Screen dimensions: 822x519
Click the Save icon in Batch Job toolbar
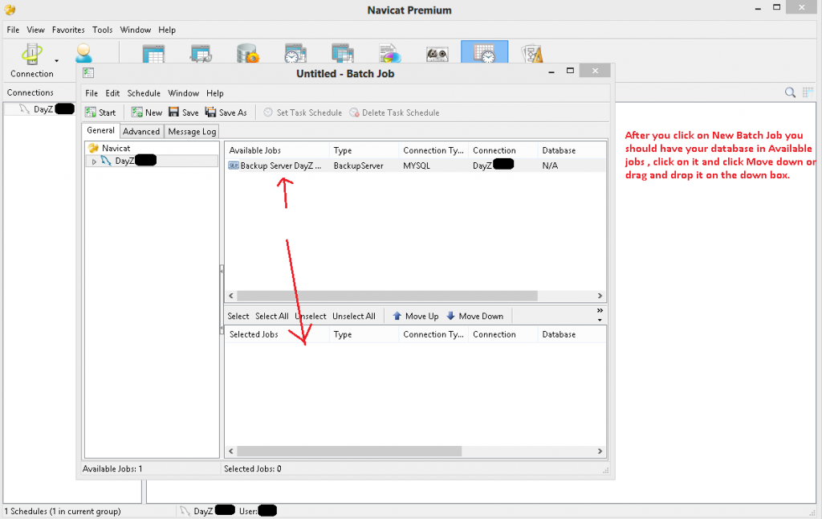click(x=173, y=112)
